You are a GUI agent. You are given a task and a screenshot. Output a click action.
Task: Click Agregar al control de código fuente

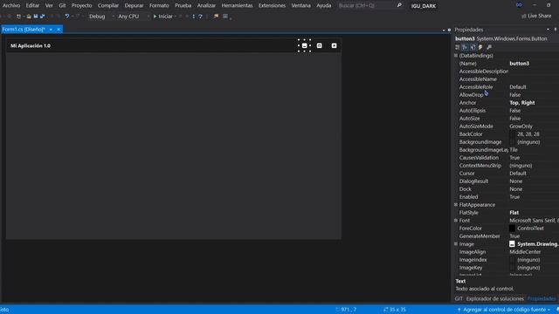pyautogui.click(x=504, y=310)
